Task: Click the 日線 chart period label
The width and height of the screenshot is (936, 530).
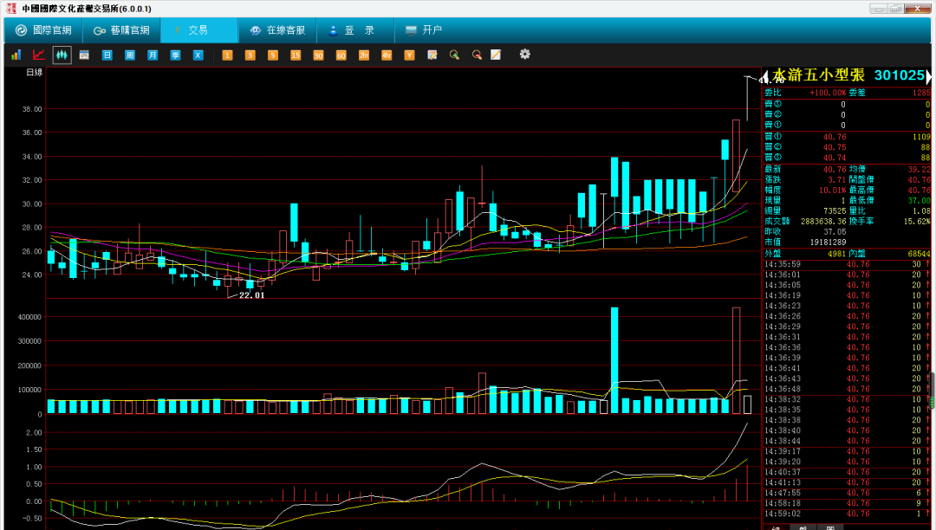Action: pyautogui.click(x=34, y=72)
